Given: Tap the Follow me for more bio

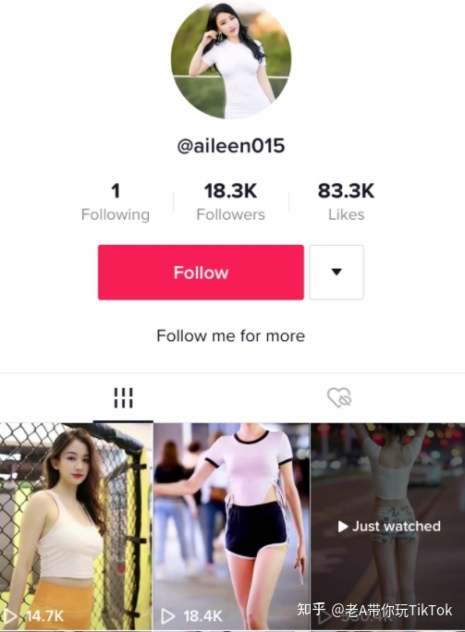Looking at the screenshot, I should coord(231,335).
